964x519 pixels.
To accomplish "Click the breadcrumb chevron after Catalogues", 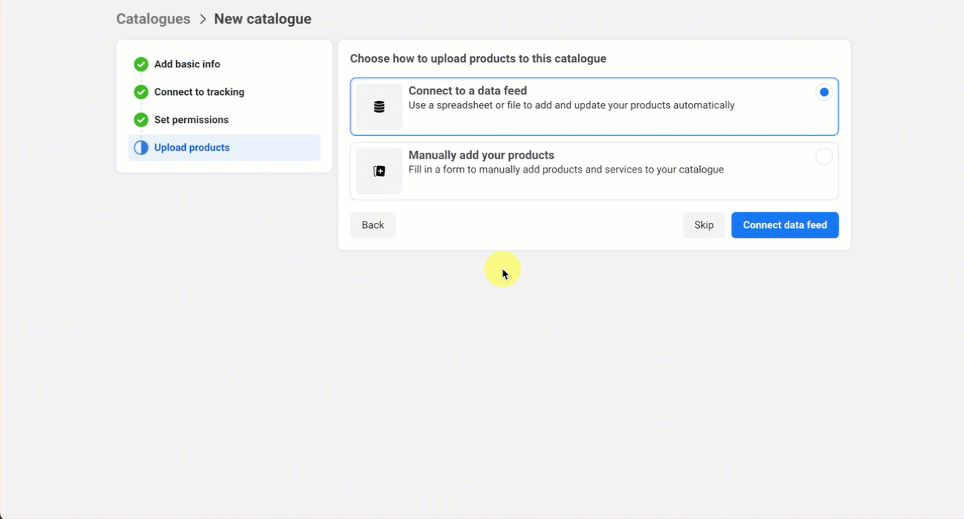I will pyautogui.click(x=203, y=19).
